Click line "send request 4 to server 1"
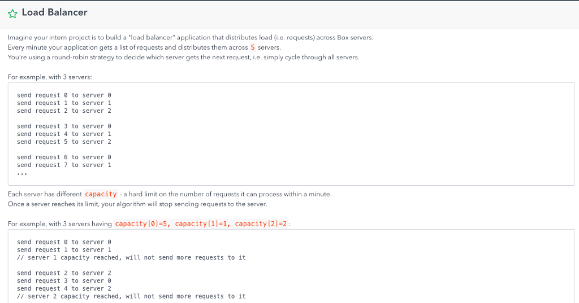 coord(64,134)
